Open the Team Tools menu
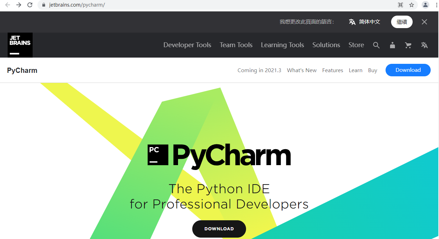This screenshot has width=439, height=239. tap(236, 45)
